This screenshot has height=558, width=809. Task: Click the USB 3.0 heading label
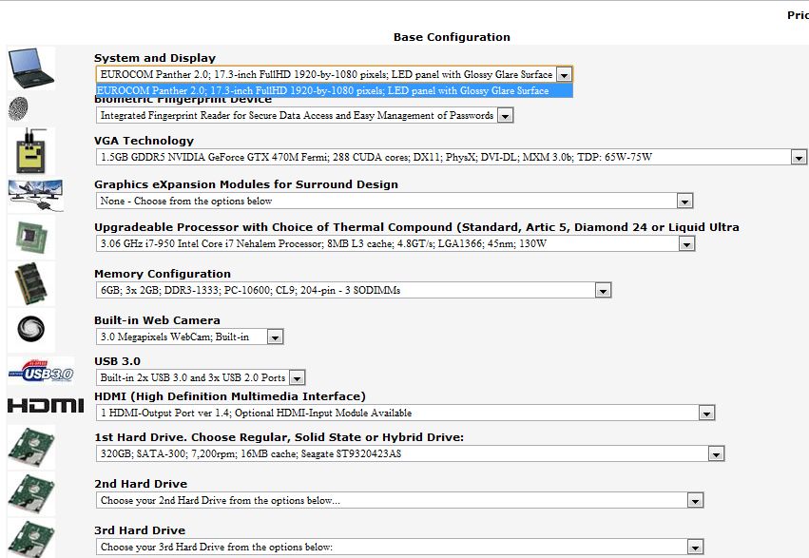tap(117, 361)
